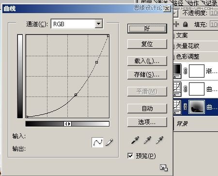The width and height of the screenshot is (218, 176).
Task: Pick the gray point eyedropper
Action: (x=147, y=140)
